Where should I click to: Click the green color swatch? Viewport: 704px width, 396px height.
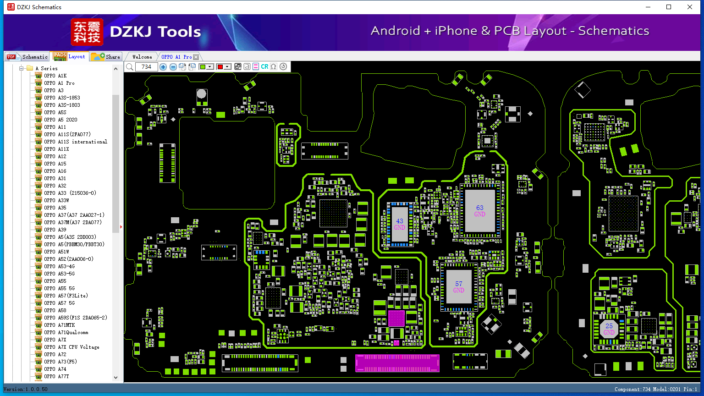[203, 67]
